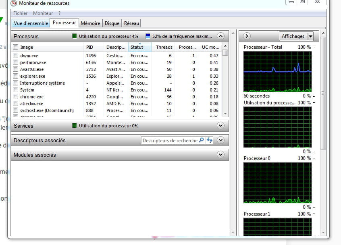The height and width of the screenshot is (245, 341).
Task: Click the Services section header label
Action: pyautogui.click(x=23, y=126)
